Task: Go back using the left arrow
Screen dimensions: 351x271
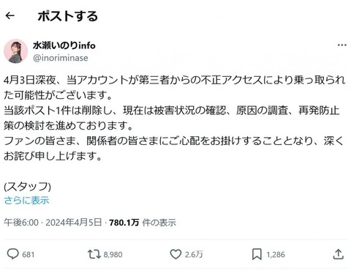Action: tap(10, 16)
